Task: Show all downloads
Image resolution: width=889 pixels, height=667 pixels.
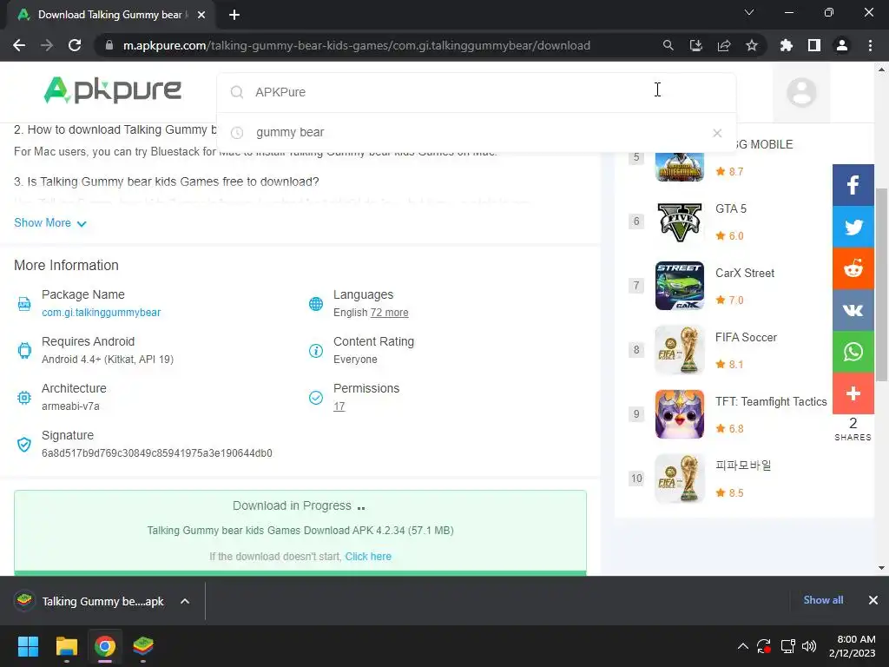Action: pos(823,600)
